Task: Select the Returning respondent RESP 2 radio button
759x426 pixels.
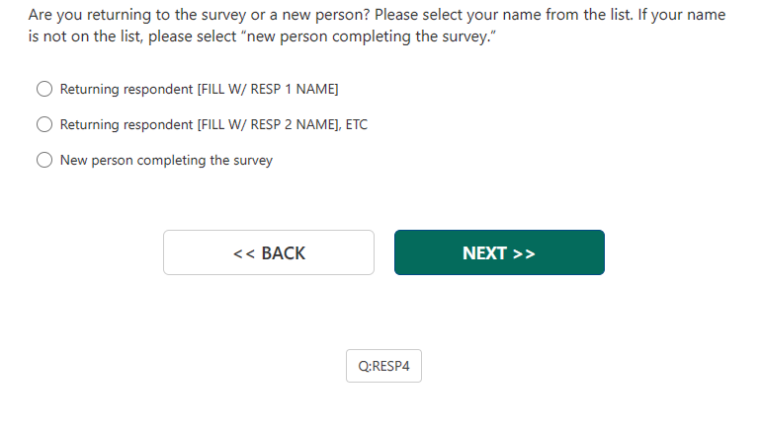Action: (44, 124)
